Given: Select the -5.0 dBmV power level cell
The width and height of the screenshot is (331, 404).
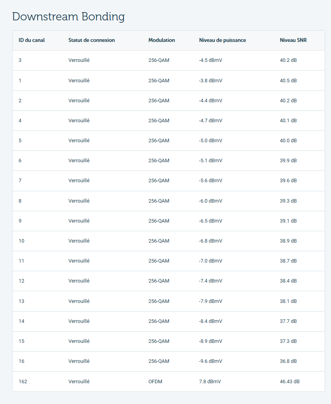Looking at the screenshot, I should point(210,141).
